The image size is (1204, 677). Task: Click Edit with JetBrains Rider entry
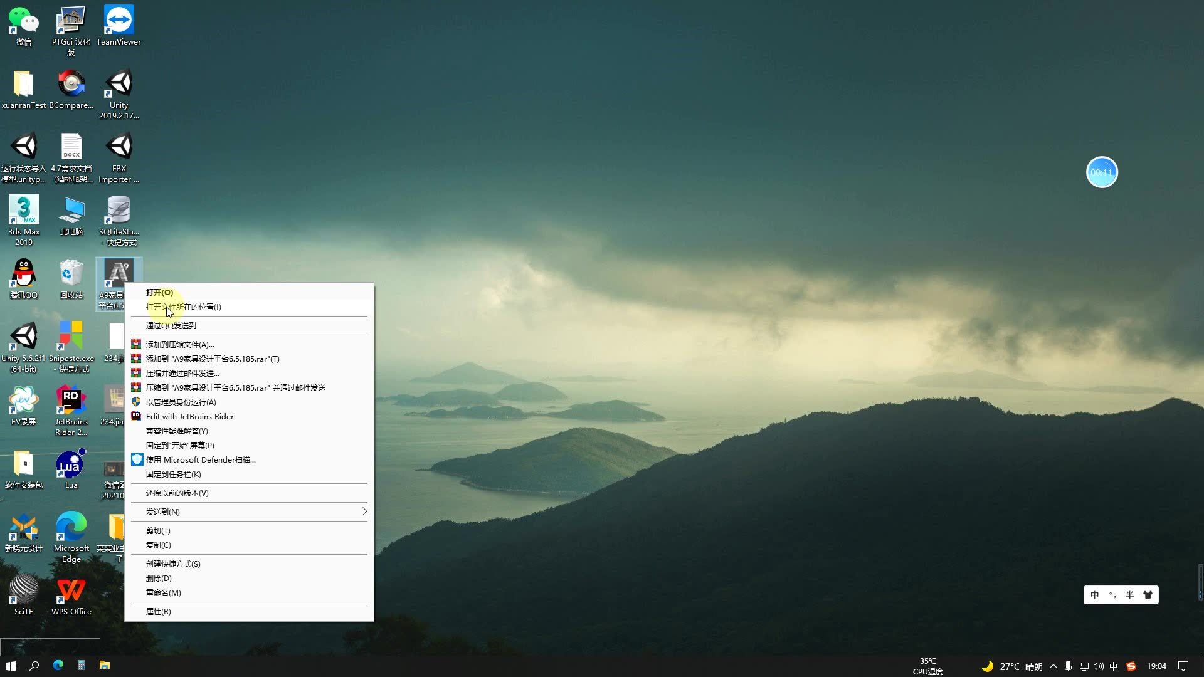click(189, 417)
